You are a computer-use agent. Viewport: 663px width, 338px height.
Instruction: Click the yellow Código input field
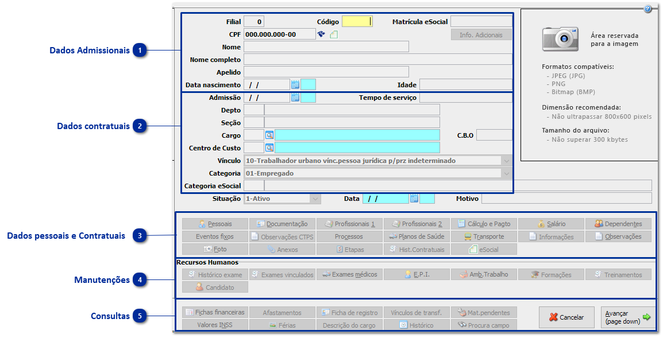click(x=357, y=22)
